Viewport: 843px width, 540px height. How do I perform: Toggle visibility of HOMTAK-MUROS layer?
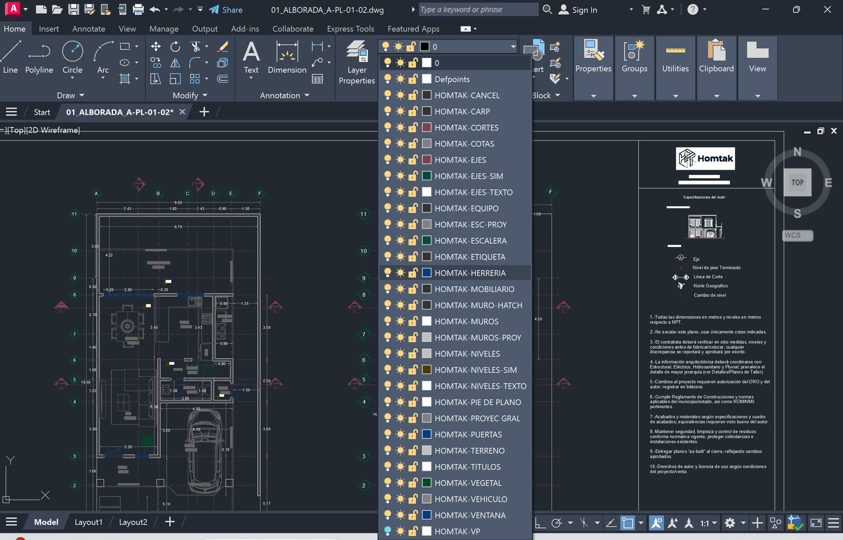point(388,321)
